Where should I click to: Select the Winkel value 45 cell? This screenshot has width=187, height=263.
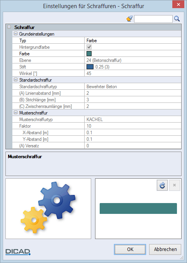pyautogui.click(x=133, y=73)
